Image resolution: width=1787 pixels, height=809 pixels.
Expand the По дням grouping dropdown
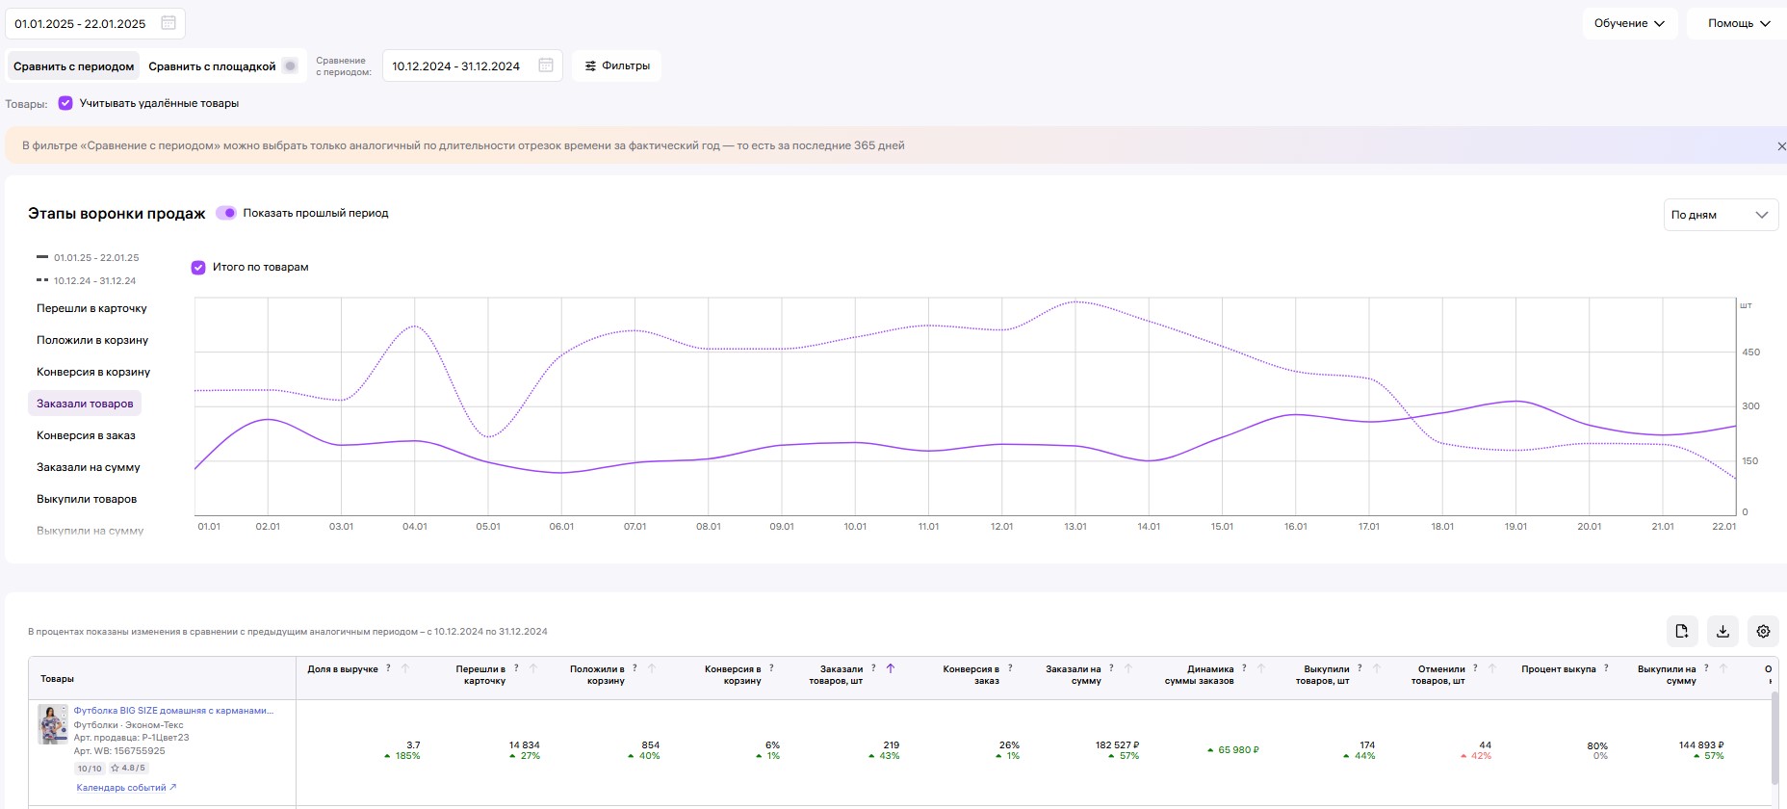[1721, 215]
